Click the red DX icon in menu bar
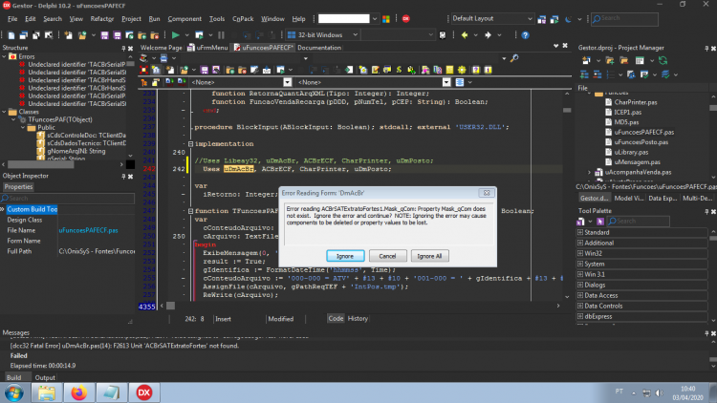The height and width of the screenshot is (403, 717). point(405,19)
